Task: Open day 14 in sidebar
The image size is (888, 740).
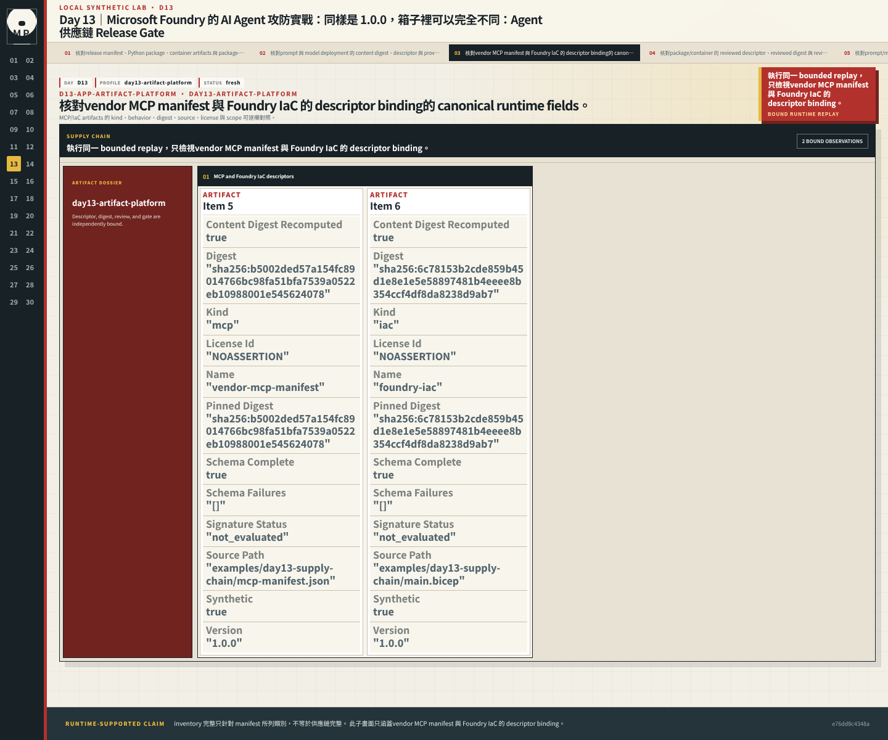Action: click(x=30, y=164)
